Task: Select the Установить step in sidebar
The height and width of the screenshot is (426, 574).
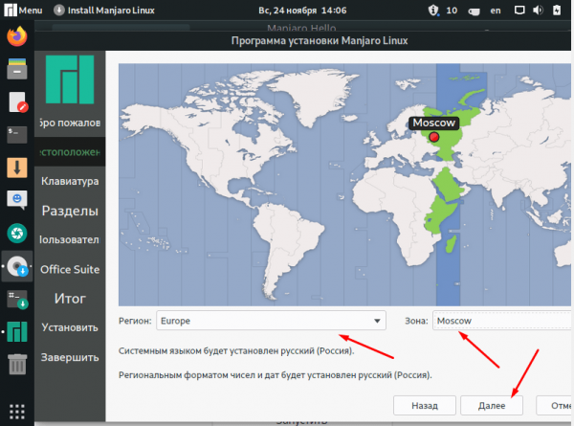Action: [70, 327]
